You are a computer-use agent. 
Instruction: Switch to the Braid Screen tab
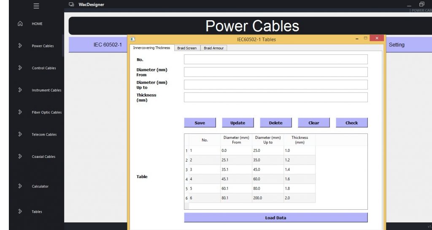186,48
